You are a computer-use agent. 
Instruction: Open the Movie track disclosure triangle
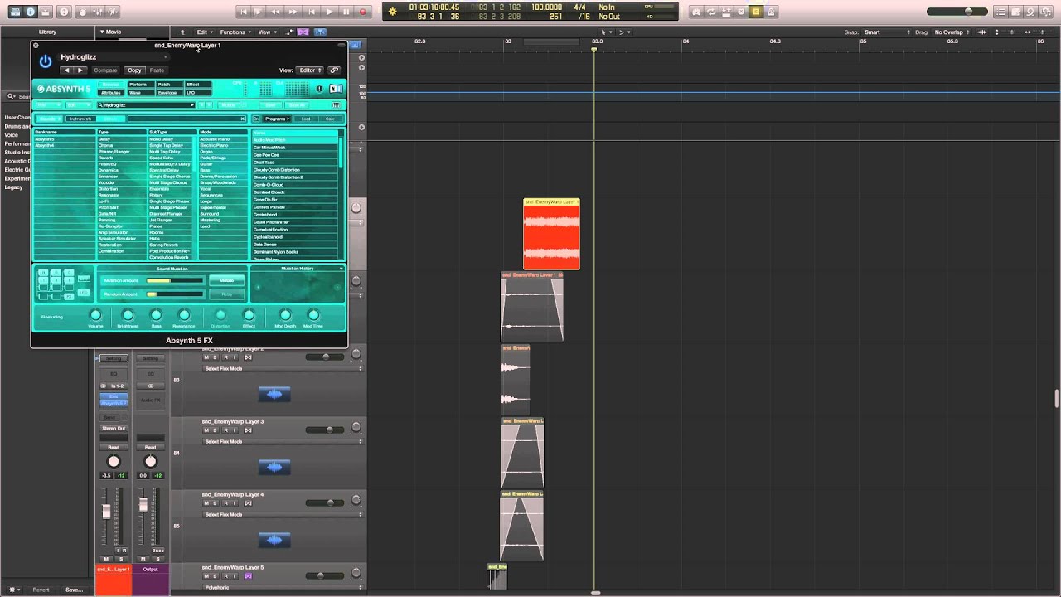(x=102, y=32)
